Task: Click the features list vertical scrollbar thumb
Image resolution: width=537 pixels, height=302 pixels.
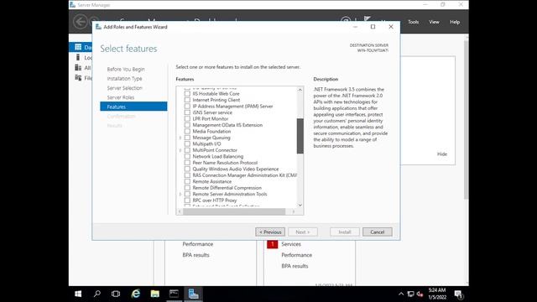Action: (300, 136)
